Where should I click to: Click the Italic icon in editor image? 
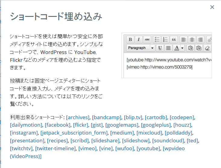139,40
